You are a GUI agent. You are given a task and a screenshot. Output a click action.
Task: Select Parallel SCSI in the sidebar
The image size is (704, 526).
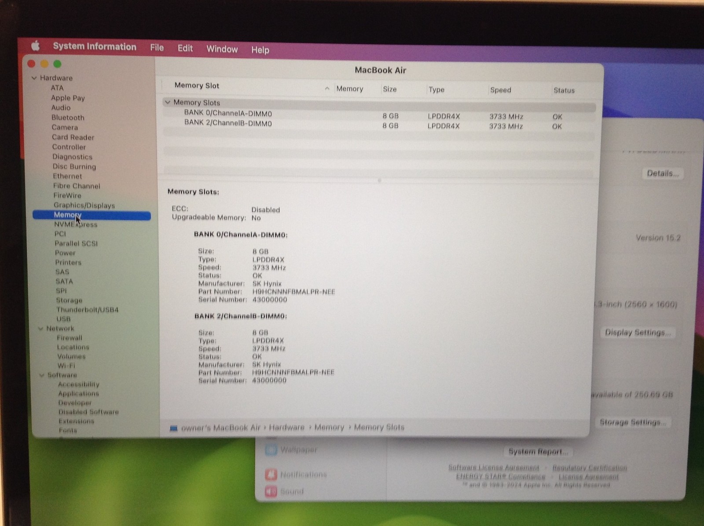pyautogui.click(x=76, y=243)
